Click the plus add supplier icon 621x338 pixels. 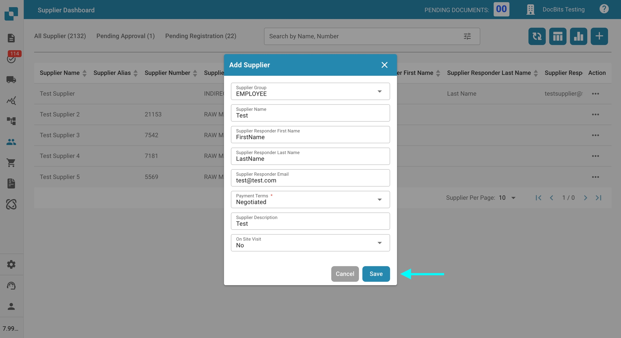599,36
